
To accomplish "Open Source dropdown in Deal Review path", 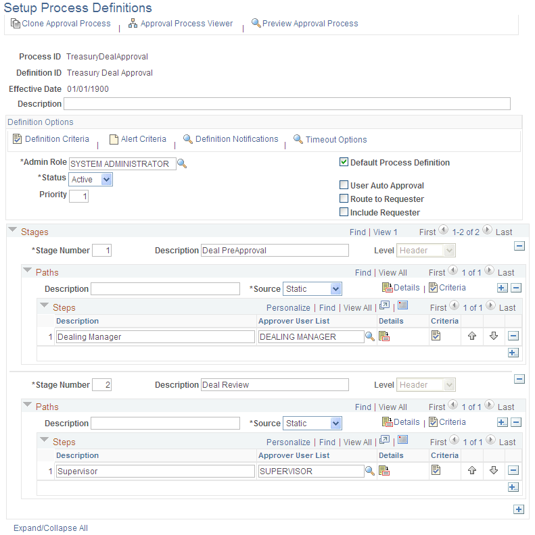I will coord(312,424).
